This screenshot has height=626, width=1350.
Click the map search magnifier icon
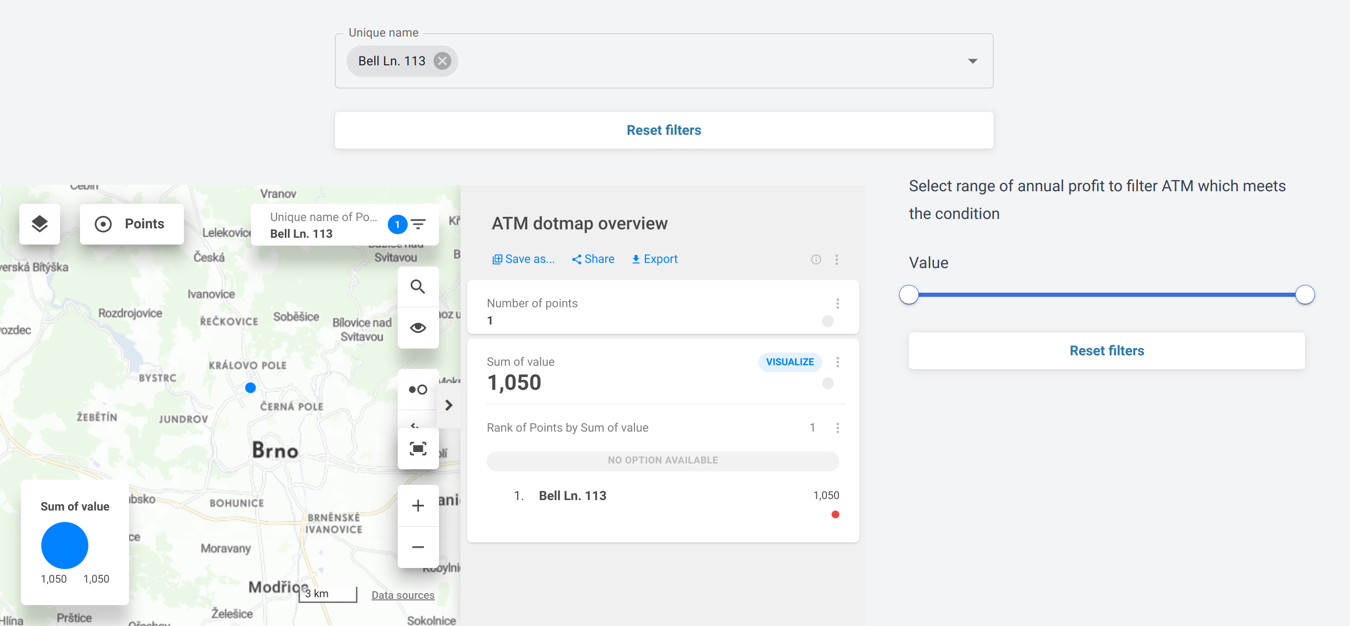(x=418, y=286)
